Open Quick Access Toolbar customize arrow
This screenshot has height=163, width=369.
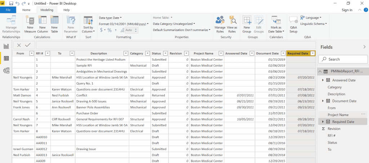(29, 4)
